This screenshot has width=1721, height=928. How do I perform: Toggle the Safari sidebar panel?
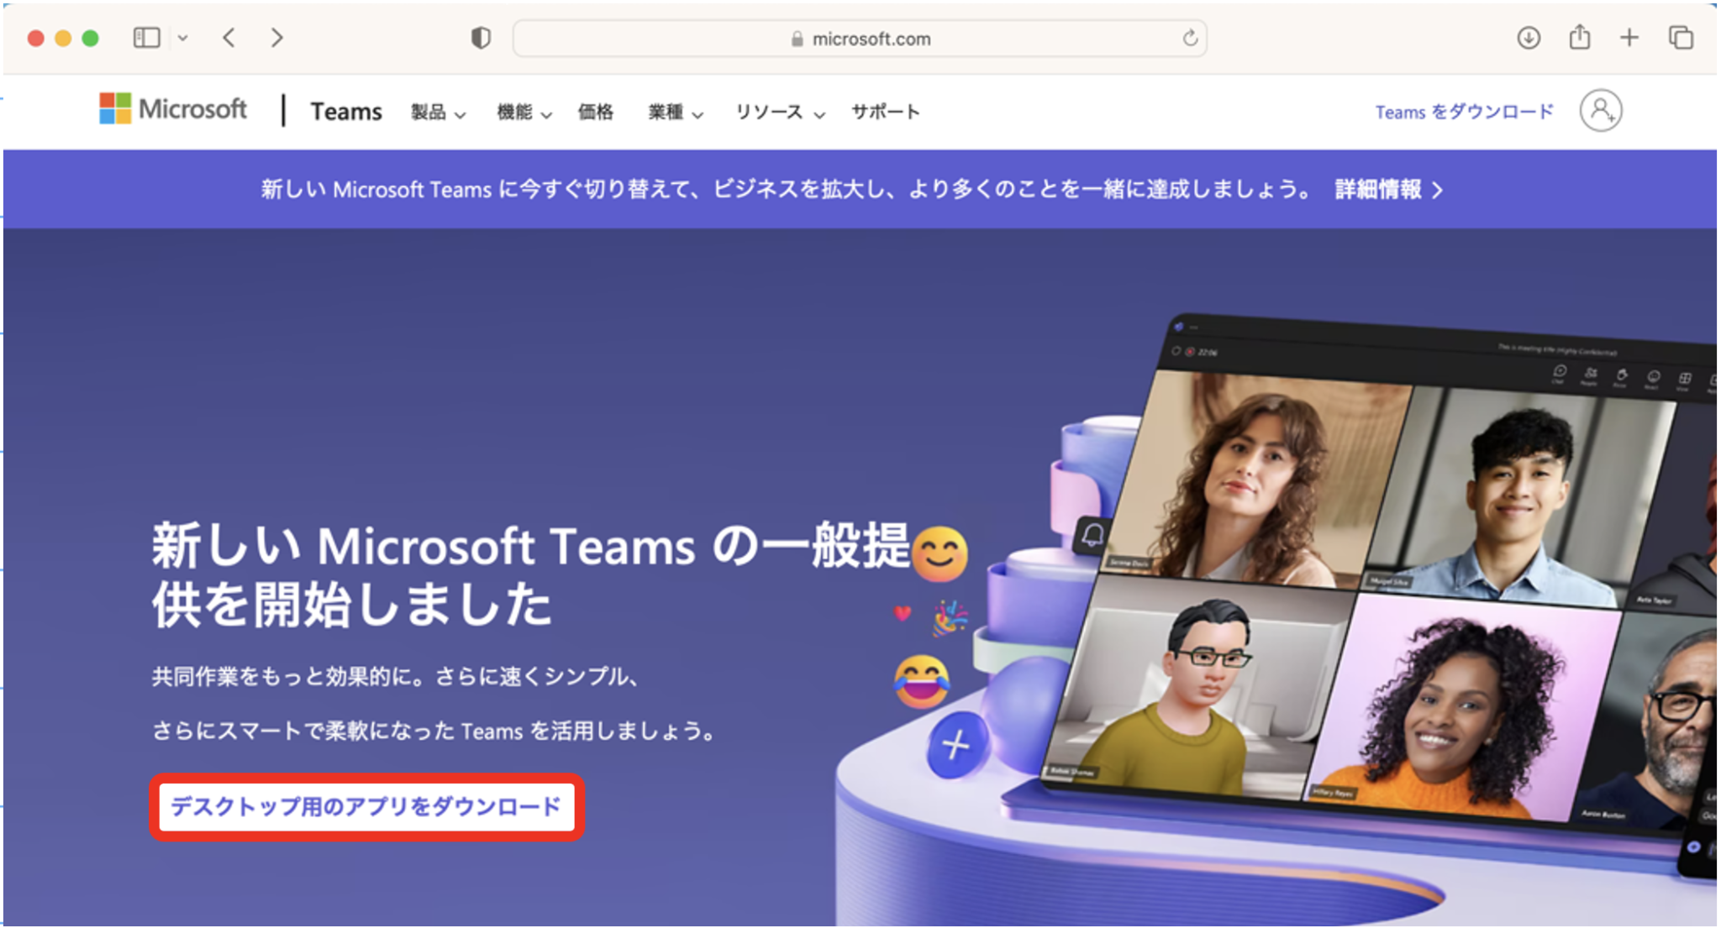[x=145, y=38]
